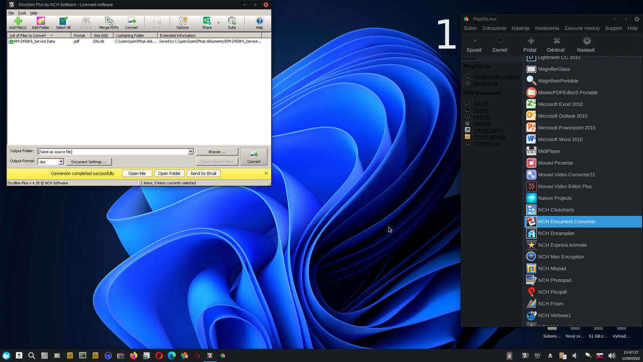
Task: Click the clipboard tray icon in the taskbar
Action: (563, 355)
